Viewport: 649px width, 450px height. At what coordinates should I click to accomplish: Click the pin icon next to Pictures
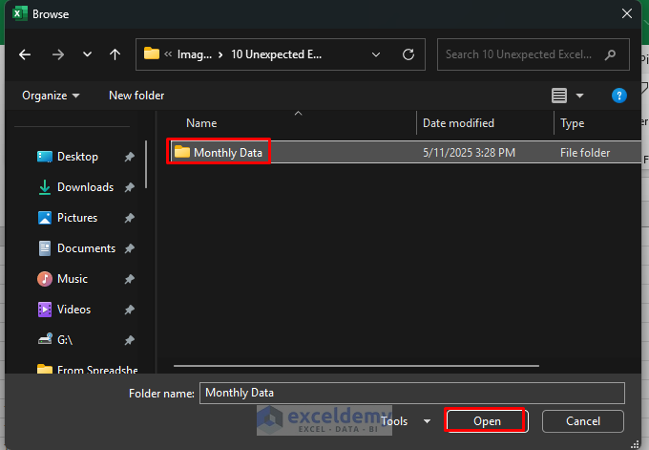130,218
